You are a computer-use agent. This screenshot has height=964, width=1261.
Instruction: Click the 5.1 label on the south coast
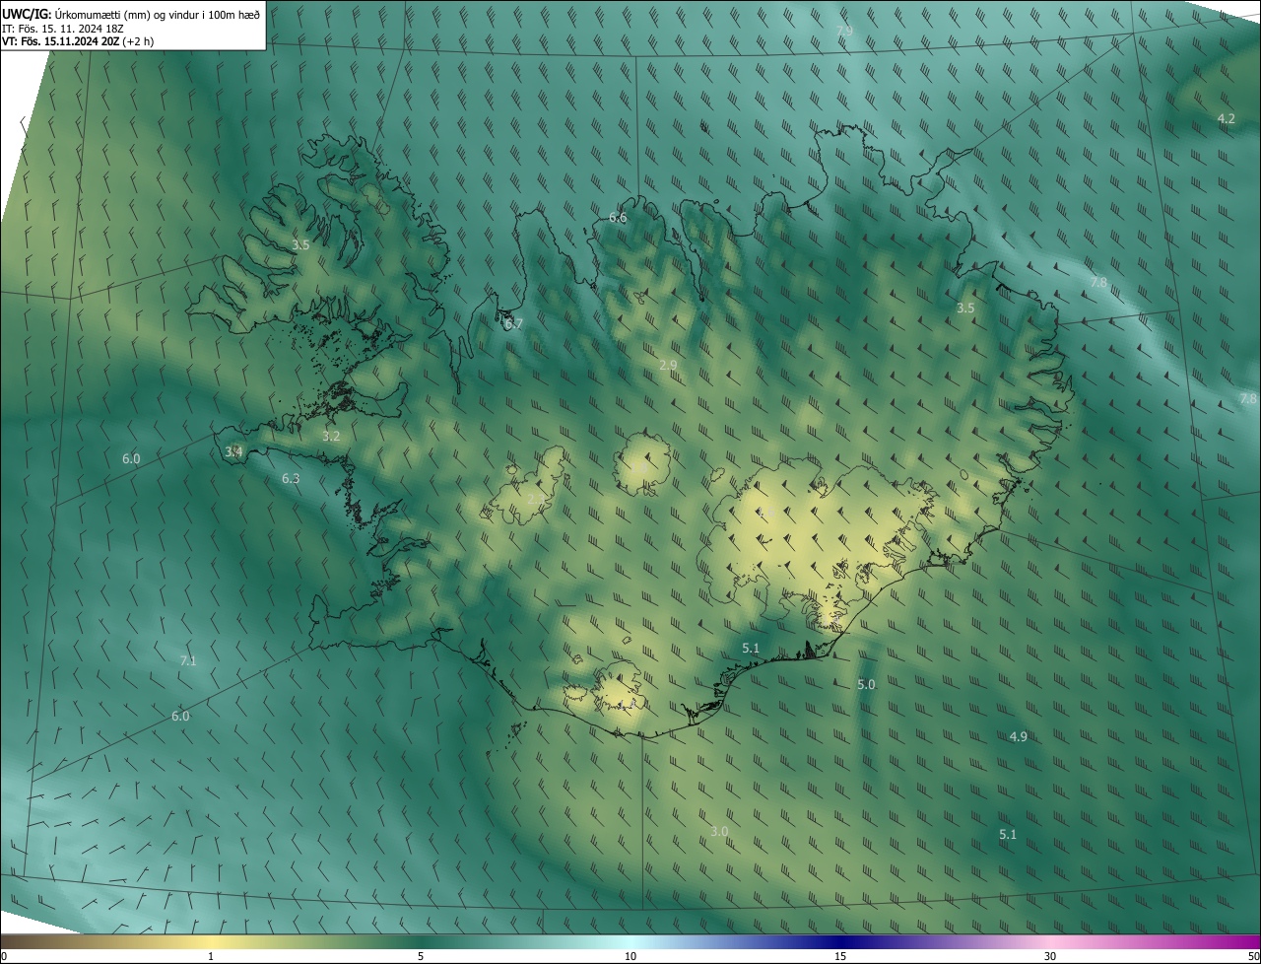(751, 648)
